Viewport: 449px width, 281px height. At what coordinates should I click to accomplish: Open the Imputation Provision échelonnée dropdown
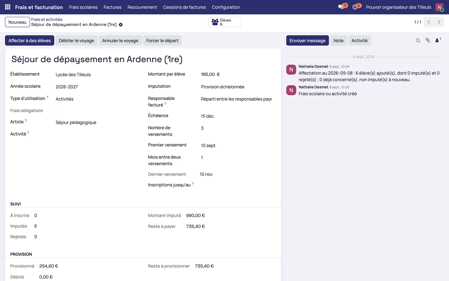[236, 87]
